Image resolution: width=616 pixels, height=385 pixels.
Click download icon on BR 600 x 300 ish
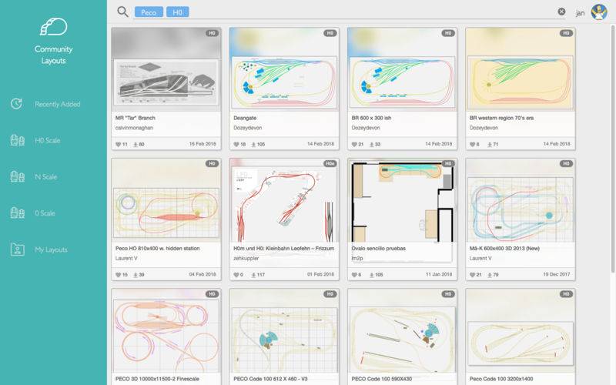[x=372, y=145]
